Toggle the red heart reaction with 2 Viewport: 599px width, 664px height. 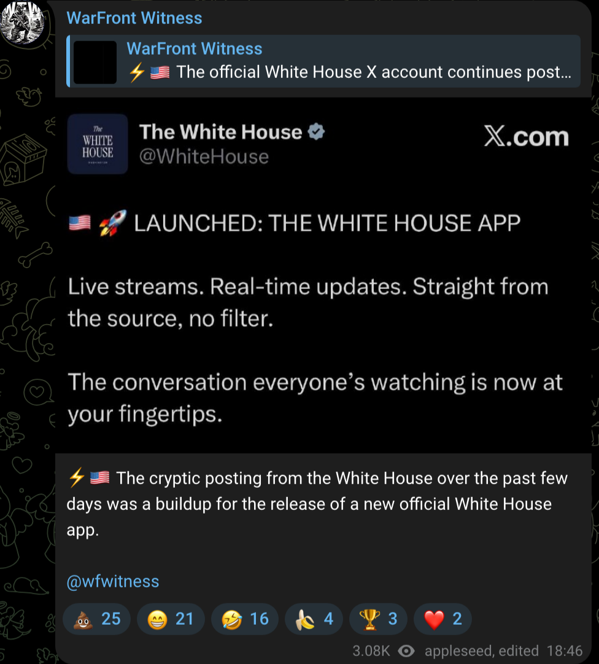(x=442, y=619)
